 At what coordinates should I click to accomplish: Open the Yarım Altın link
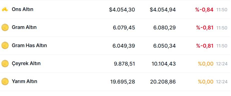pos(24,82)
